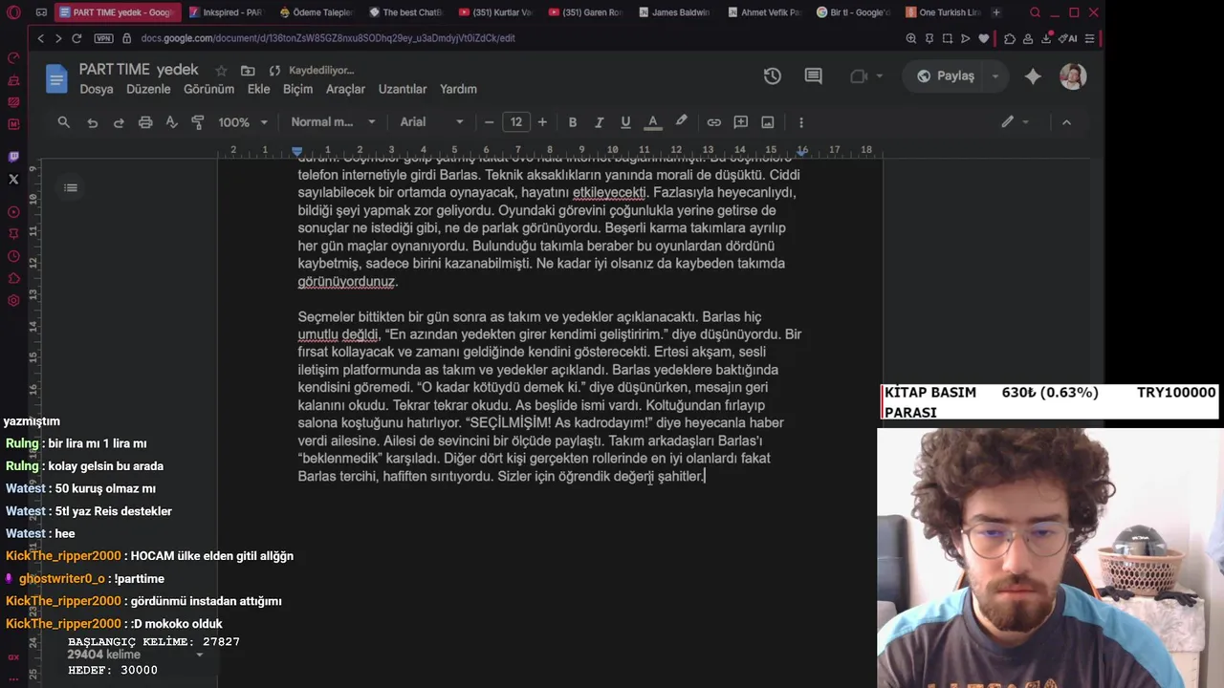Screen dimensions: 1224x688
Task: Activate the paint format tool
Action: pos(198,122)
